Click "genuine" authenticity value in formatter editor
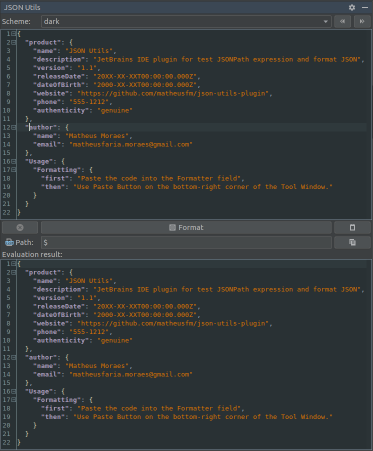This screenshot has width=373, height=451. tap(114, 110)
